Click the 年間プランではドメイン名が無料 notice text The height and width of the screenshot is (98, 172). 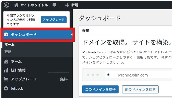tap(21, 20)
